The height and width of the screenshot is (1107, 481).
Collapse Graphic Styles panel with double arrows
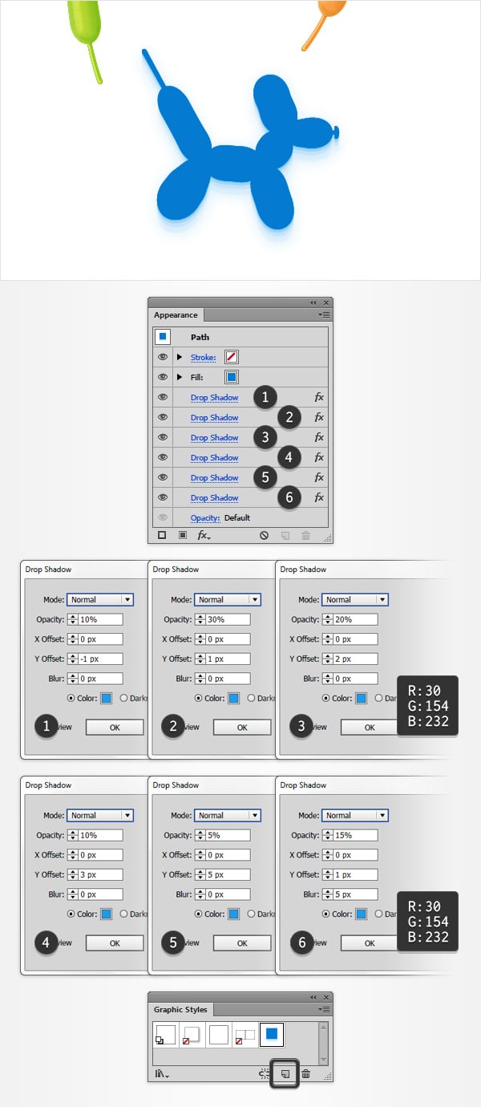(x=313, y=996)
